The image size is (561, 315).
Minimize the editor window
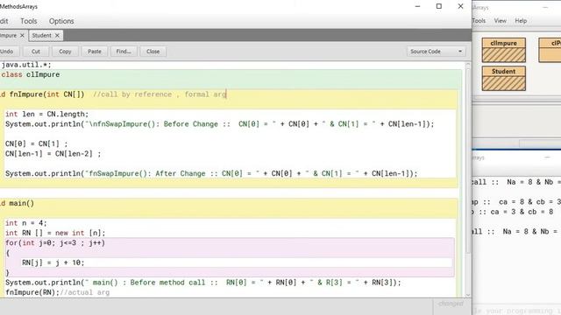click(x=417, y=6)
